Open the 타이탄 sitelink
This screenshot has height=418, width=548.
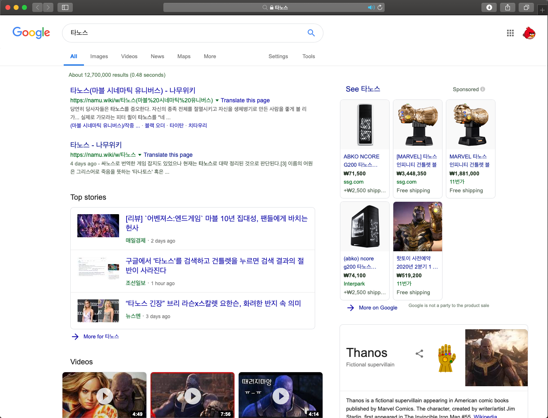(x=177, y=125)
